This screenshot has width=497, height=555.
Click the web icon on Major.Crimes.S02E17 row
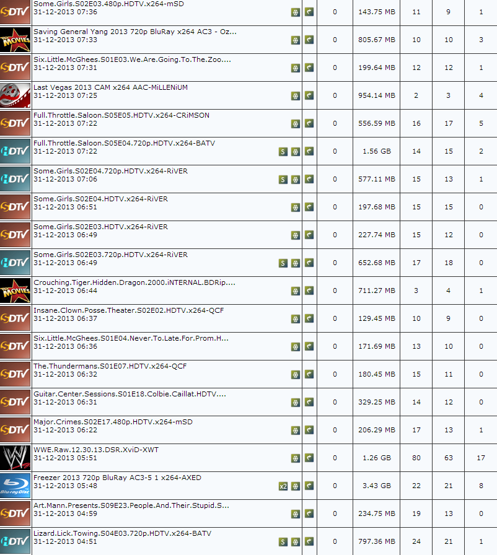click(296, 430)
